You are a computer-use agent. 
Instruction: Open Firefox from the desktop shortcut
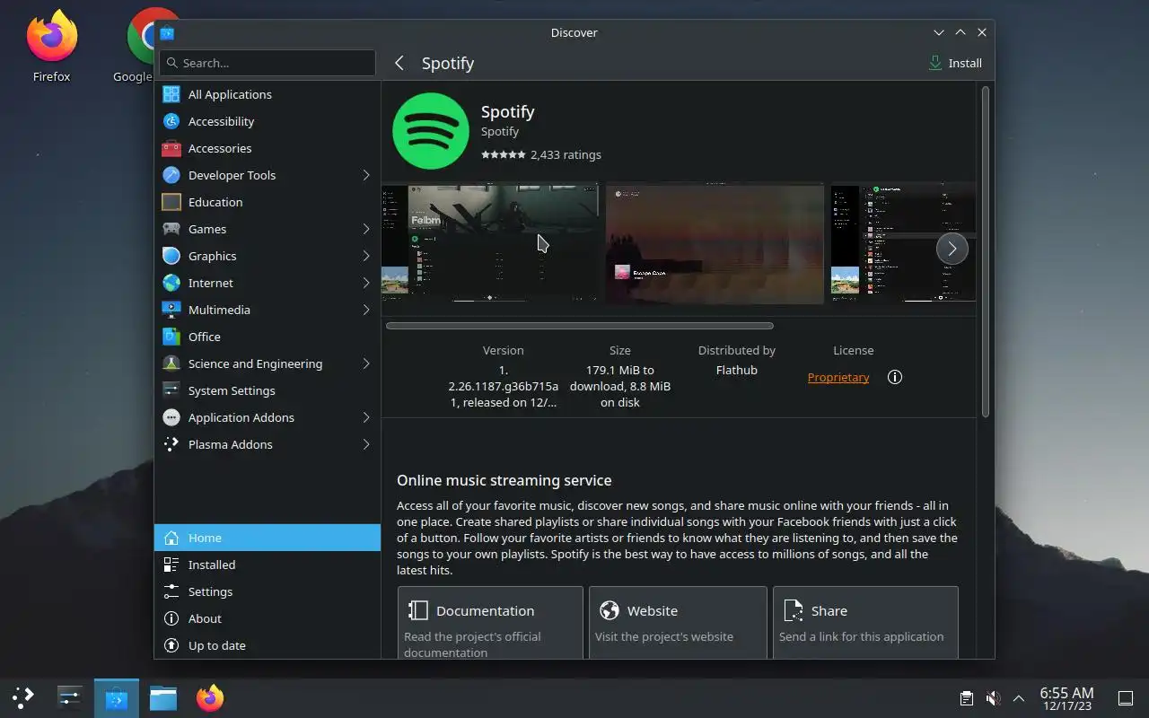pos(51,46)
